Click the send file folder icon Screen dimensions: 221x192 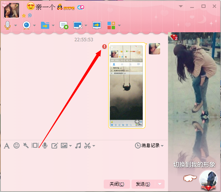click(x=45, y=25)
